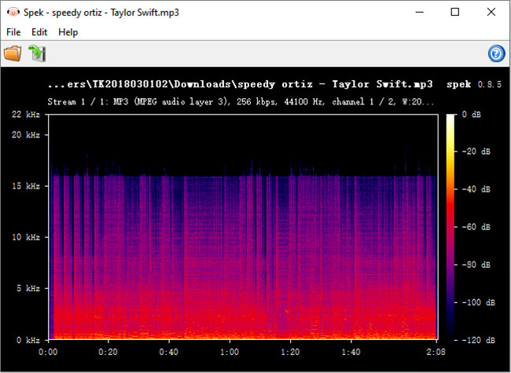Viewport: 511px width, 373px height.
Task: Click the dB color gradient legend bar
Action: pos(450,227)
